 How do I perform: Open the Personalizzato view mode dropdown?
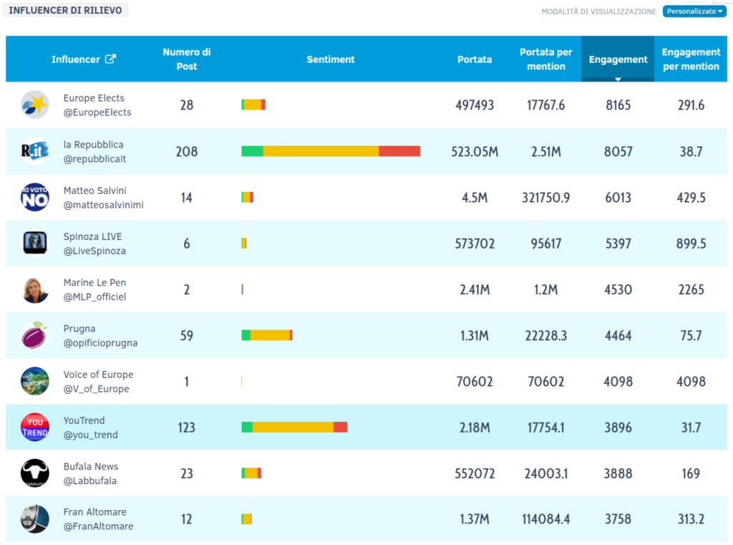tap(694, 11)
